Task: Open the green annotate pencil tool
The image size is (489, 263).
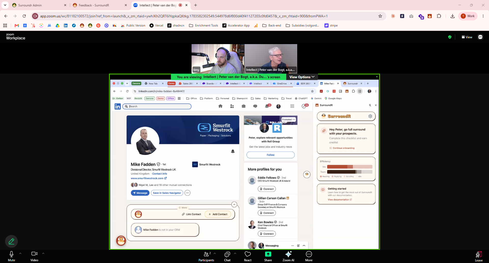Action: 11,241
